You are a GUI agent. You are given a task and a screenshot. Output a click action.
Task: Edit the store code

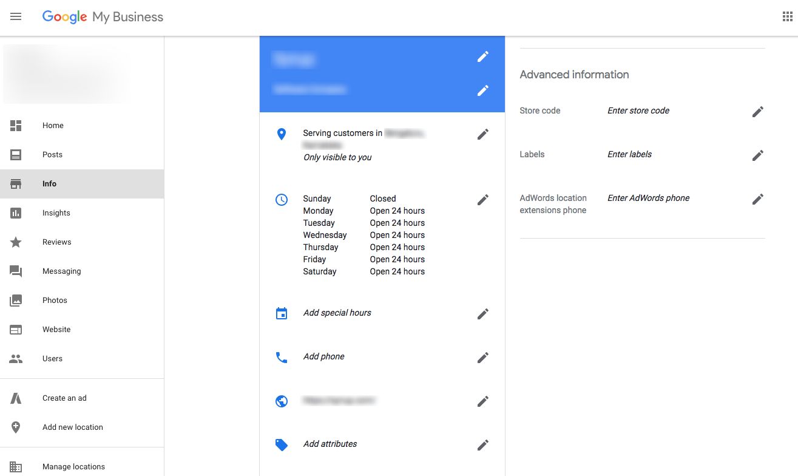point(757,111)
